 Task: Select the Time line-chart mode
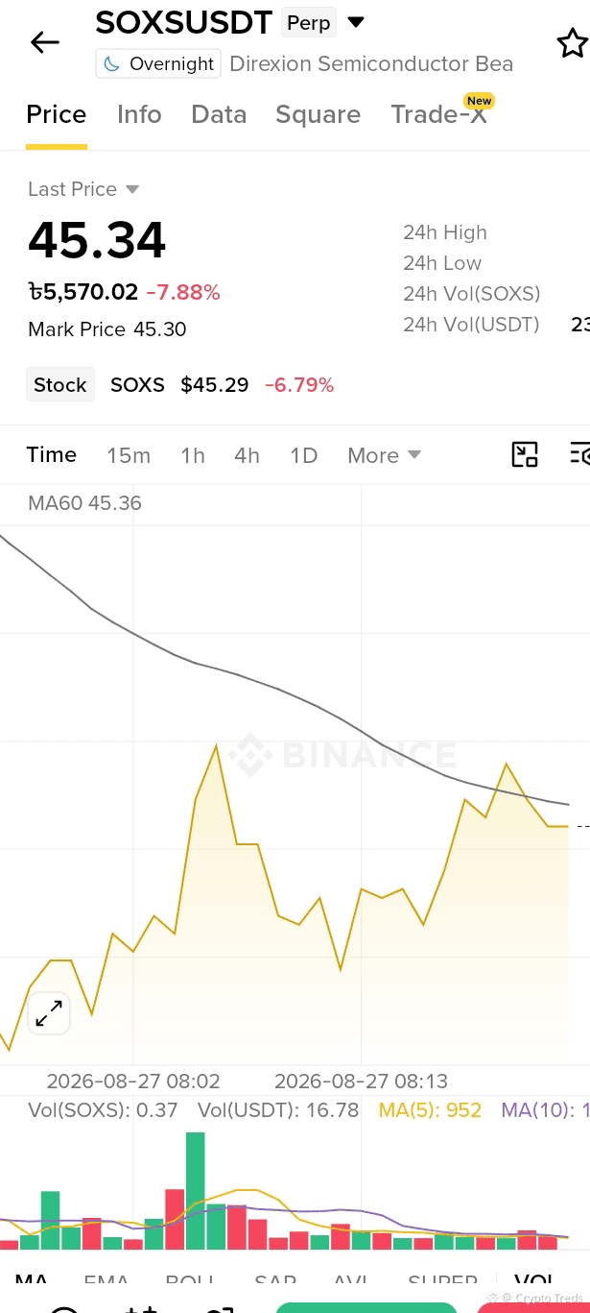(x=52, y=454)
